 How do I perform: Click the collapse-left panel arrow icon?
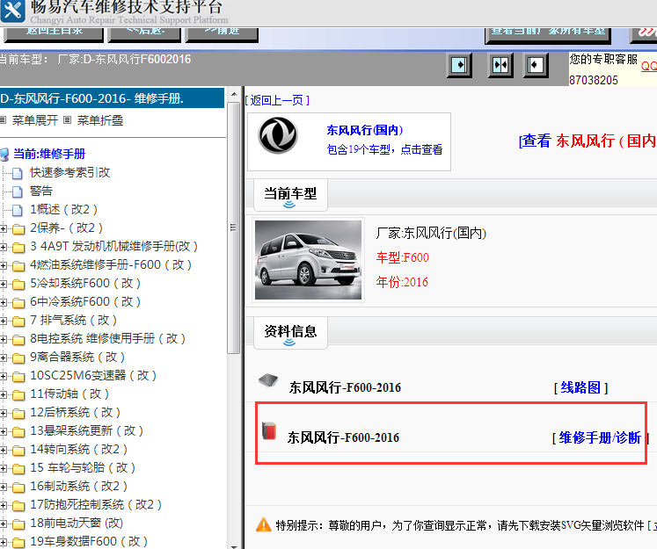click(x=536, y=65)
